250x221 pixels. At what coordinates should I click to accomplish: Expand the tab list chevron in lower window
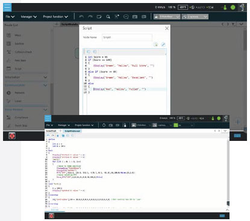(225, 131)
